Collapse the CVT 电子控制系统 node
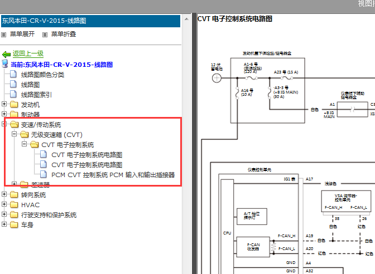375x274 pixels. (24, 144)
